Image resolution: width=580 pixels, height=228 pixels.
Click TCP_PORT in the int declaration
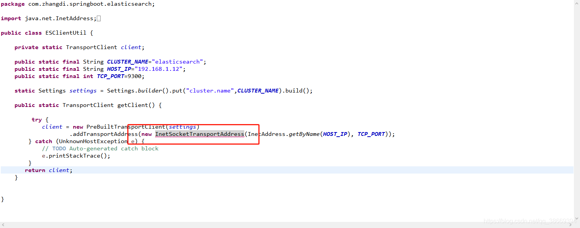(x=111, y=77)
